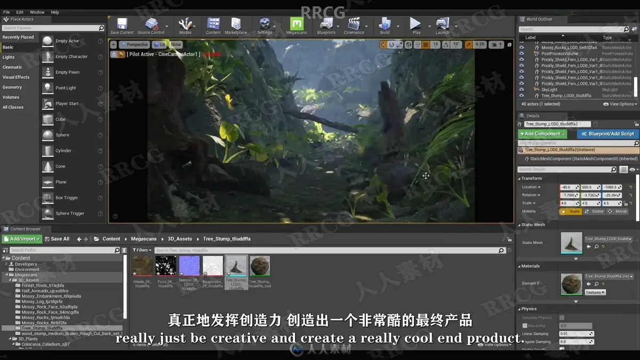The width and height of the screenshot is (640, 360).
Task: Open the Window menu
Action: (x=37, y=12)
